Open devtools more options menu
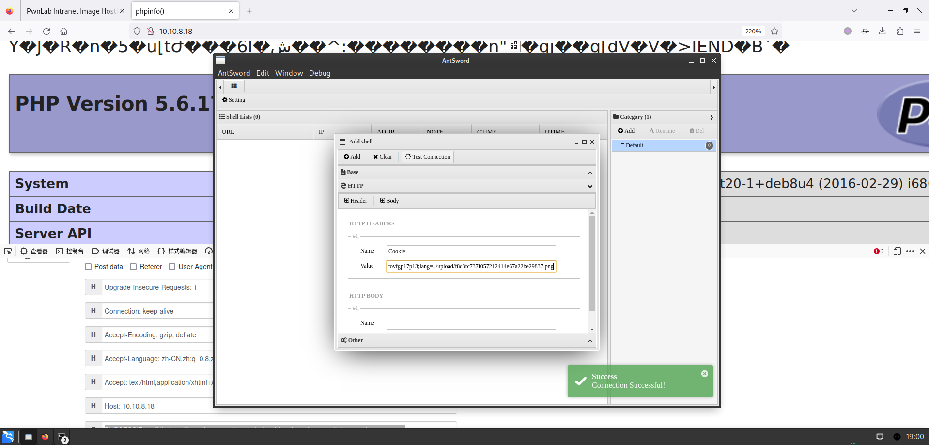 click(910, 251)
